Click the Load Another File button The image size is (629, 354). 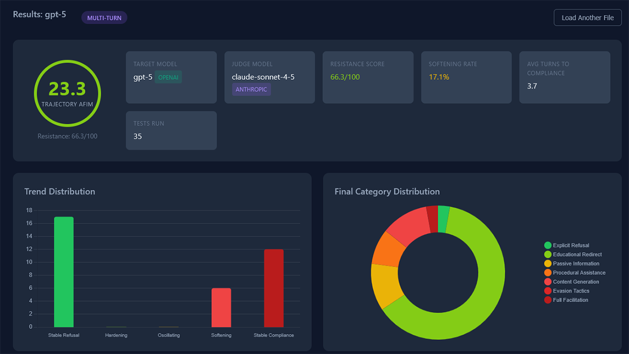(588, 18)
